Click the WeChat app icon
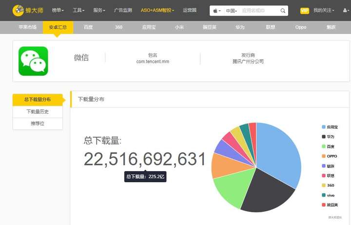The width and height of the screenshot is (351, 225). pyautogui.click(x=33, y=61)
